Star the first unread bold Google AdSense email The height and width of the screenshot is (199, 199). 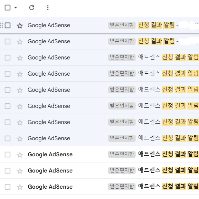pos(20,155)
